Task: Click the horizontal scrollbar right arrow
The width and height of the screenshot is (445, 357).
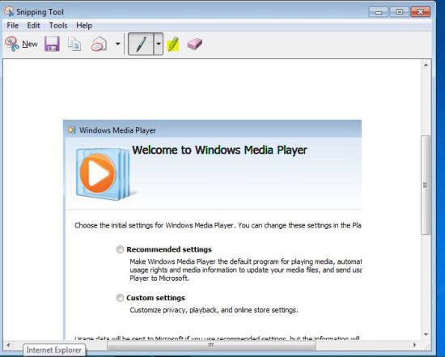Action: pos(414,345)
